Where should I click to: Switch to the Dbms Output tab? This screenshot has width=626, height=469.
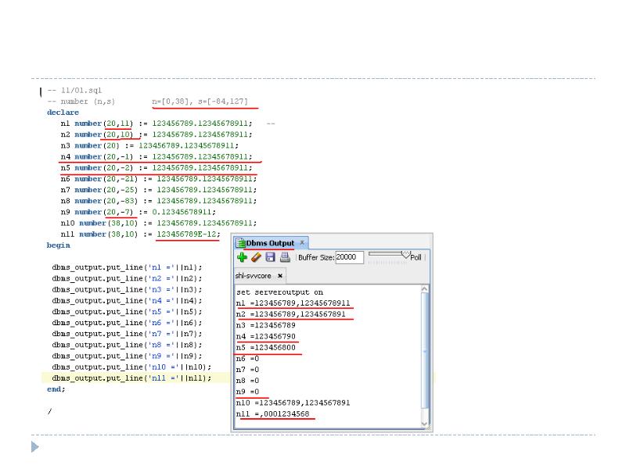point(270,243)
